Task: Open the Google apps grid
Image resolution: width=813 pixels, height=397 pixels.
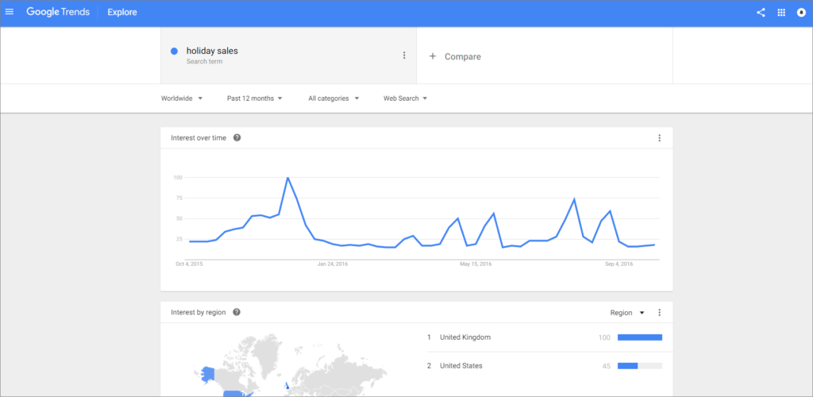Action: tap(781, 12)
